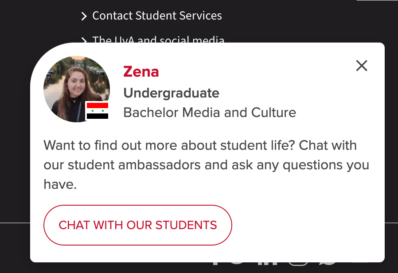Click the Undergraduate label
The height and width of the screenshot is (273, 398).
[172, 94]
